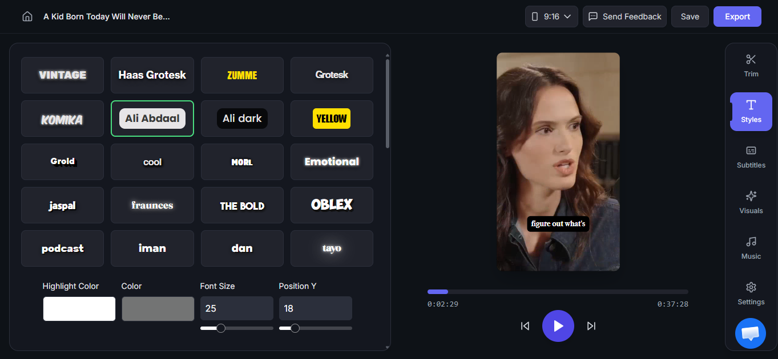This screenshot has width=778, height=359.
Task: Open the white Highlight Color swatch
Action: pos(79,309)
